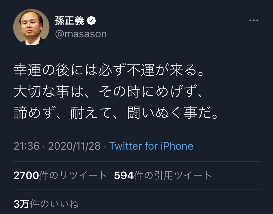View the 2700 retweets count
Image resolution: width=273 pixels, height=214 pixels.
coord(26,176)
